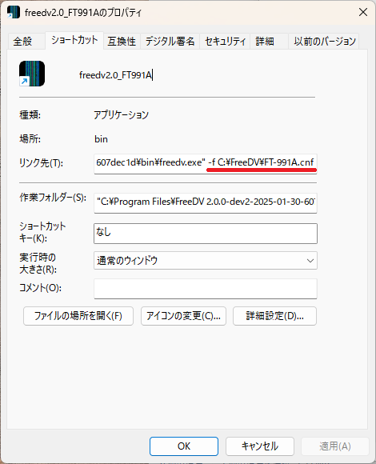Click the リンク先 target path field
The width and height of the screenshot is (376, 464).
point(206,163)
